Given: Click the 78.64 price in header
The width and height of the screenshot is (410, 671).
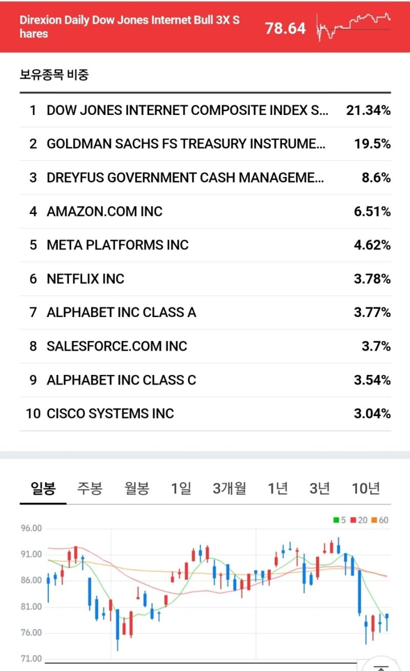Looking at the screenshot, I should coord(285,28).
